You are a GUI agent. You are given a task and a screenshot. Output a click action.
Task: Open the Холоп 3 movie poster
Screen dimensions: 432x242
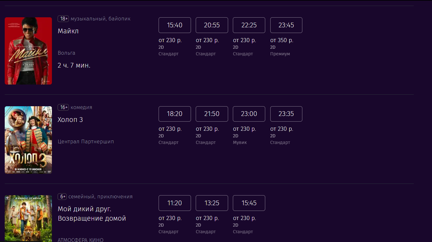[x=28, y=140]
